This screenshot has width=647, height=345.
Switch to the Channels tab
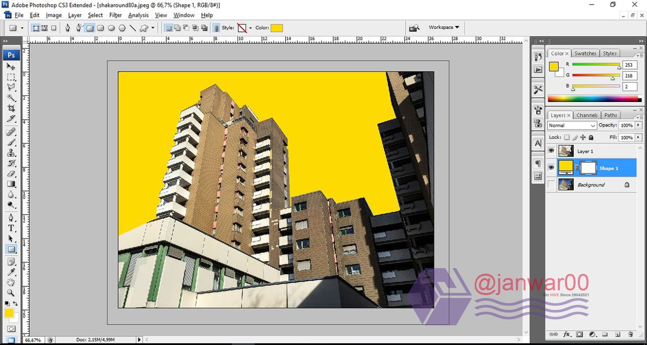tap(587, 115)
